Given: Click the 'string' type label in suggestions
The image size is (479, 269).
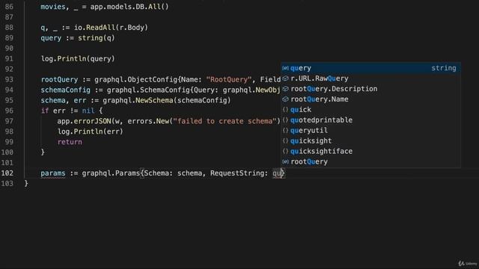Looking at the screenshot, I should (444, 68).
